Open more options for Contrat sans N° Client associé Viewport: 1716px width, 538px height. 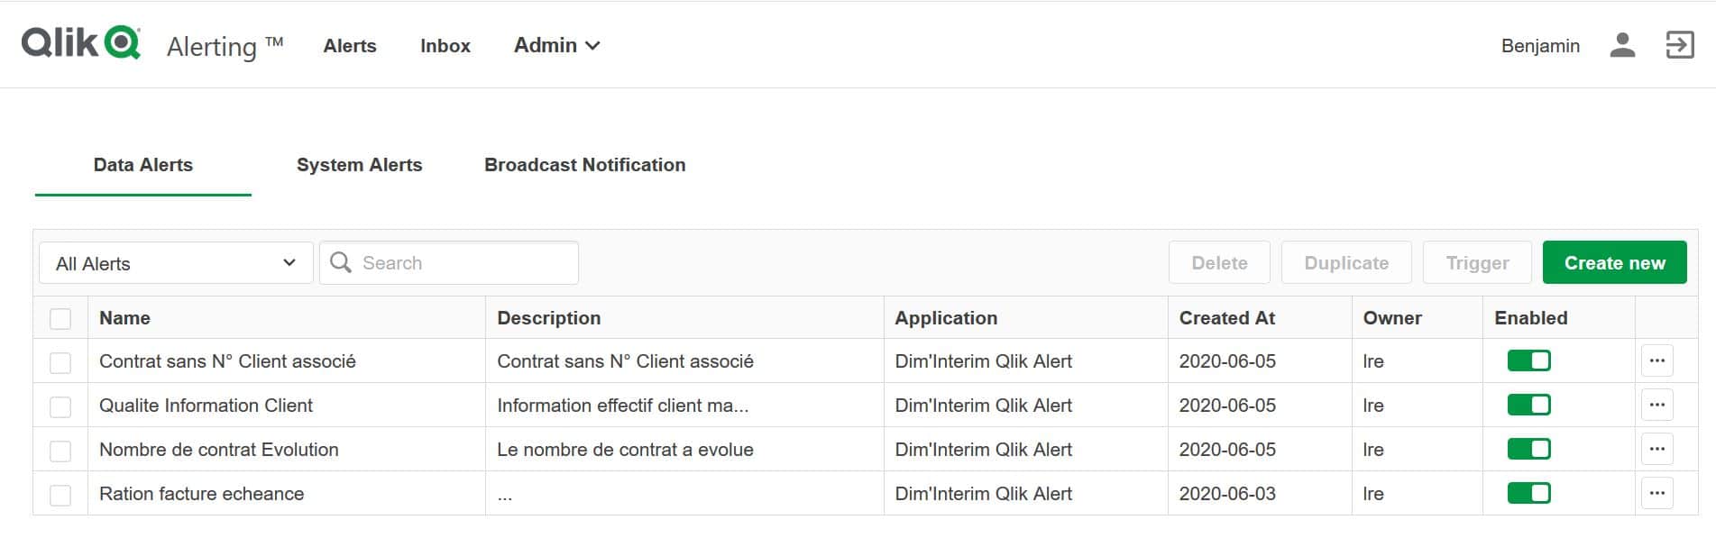(x=1656, y=360)
